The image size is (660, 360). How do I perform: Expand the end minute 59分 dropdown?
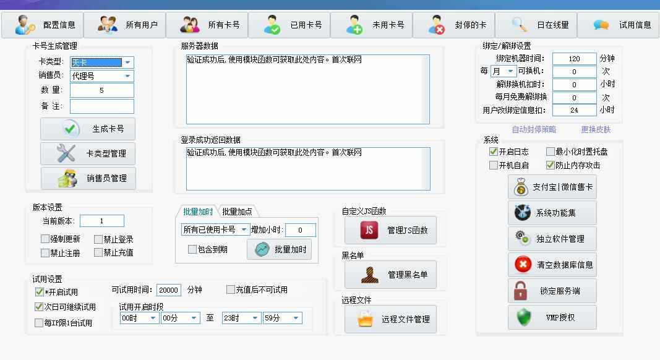(x=283, y=318)
